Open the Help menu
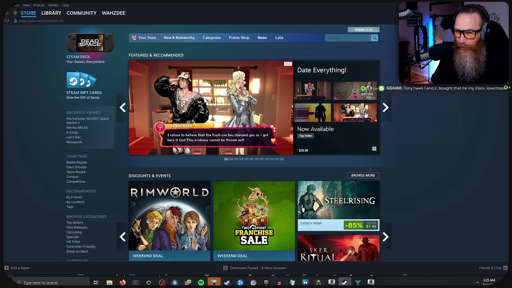Viewport: 512px width, 288px height. pyautogui.click(x=66, y=5)
